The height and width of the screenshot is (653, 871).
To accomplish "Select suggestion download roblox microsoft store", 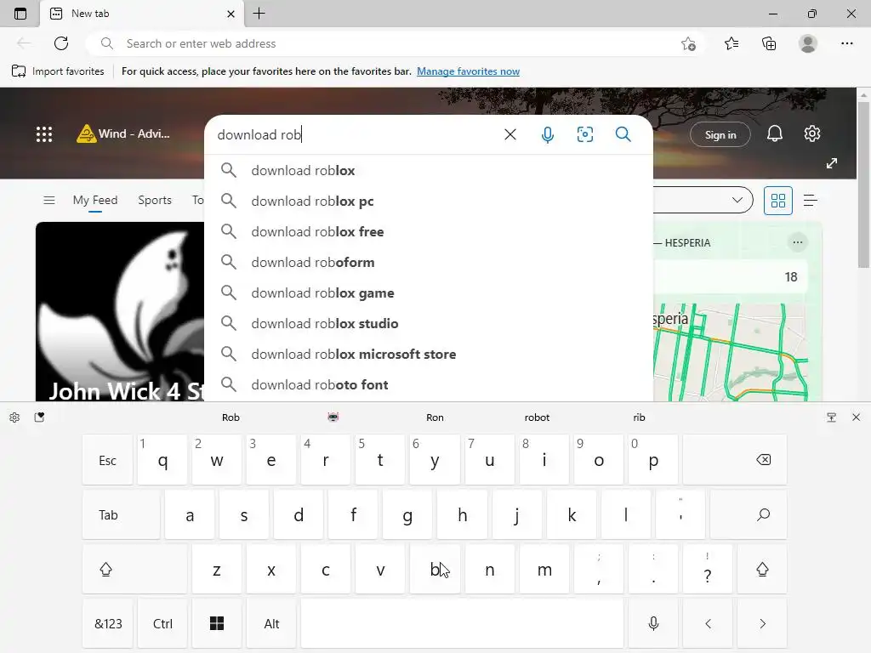I will [429, 354].
